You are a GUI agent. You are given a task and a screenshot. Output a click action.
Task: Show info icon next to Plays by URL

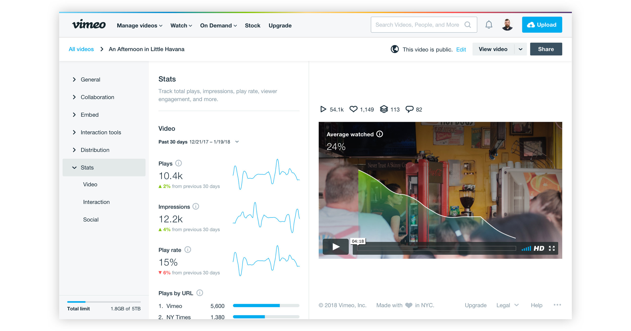click(x=200, y=293)
